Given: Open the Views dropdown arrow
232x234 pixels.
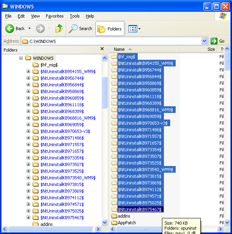Looking at the screenshot, I should (139, 29).
